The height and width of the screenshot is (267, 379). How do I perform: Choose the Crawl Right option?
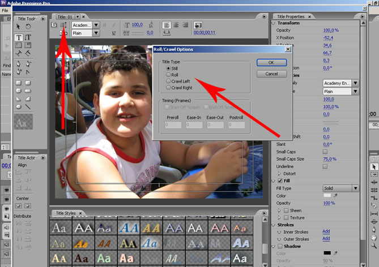coord(168,88)
